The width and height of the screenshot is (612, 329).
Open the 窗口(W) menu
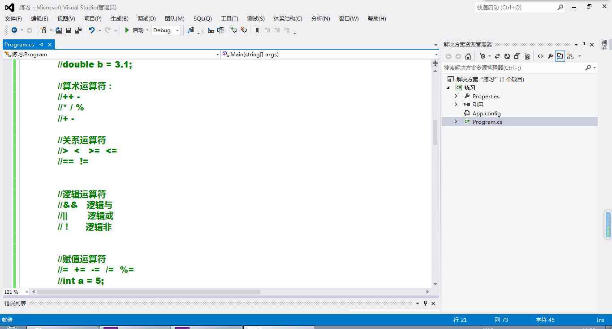point(349,18)
